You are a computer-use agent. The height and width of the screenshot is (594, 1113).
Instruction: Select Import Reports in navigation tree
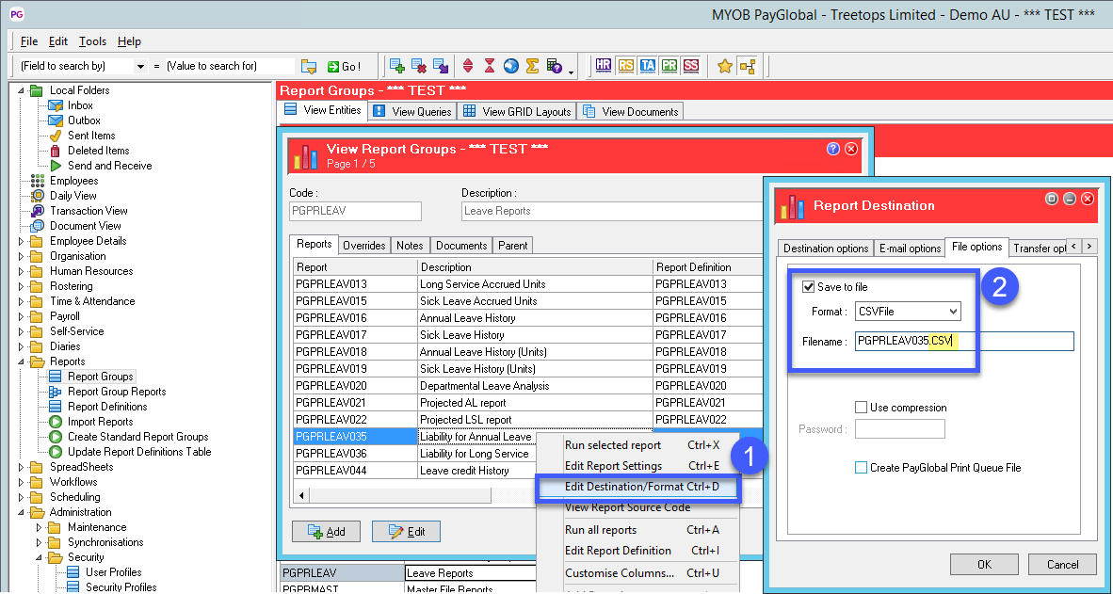point(100,422)
